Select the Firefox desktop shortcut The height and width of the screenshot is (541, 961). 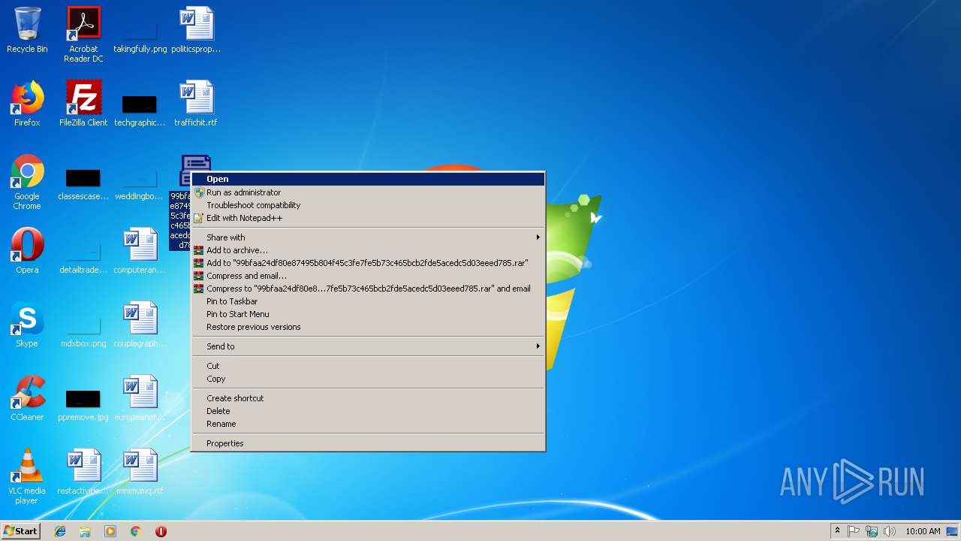tap(27, 104)
